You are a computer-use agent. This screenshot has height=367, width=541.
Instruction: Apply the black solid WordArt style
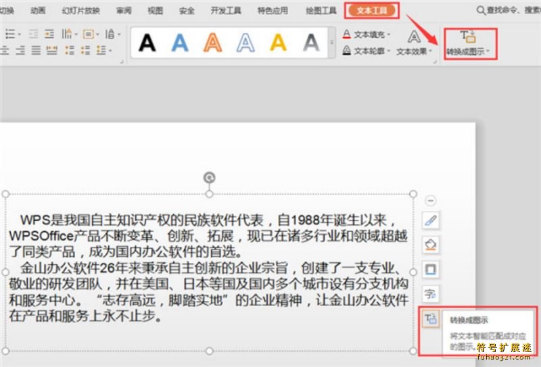pyautogui.click(x=147, y=43)
